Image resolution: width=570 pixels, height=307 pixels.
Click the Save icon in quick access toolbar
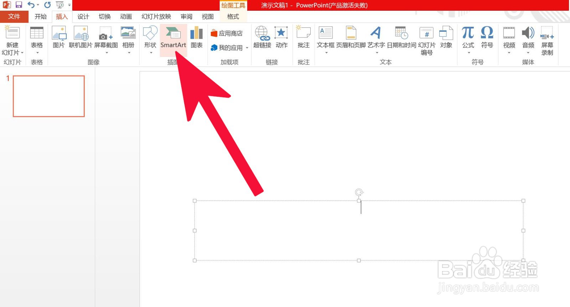pyautogui.click(x=19, y=5)
